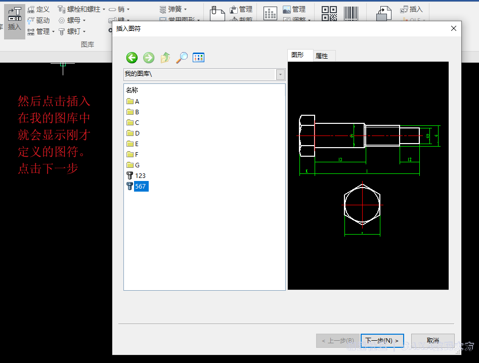Click the green back arrow icon
The width and height of the screenshot is (479, 363).
click(132, 58)
